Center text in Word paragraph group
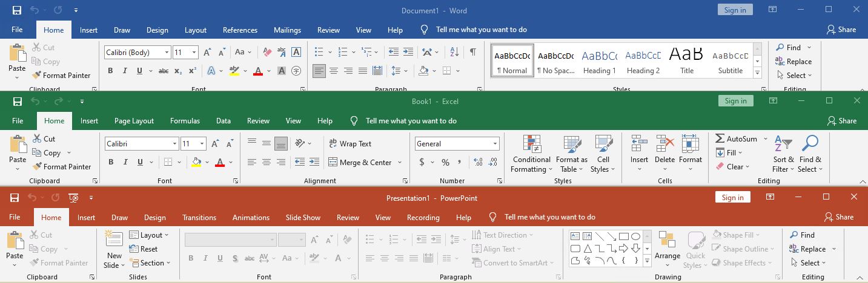The width and height of the screenshot is (868, 283). (x=334, y=71)
